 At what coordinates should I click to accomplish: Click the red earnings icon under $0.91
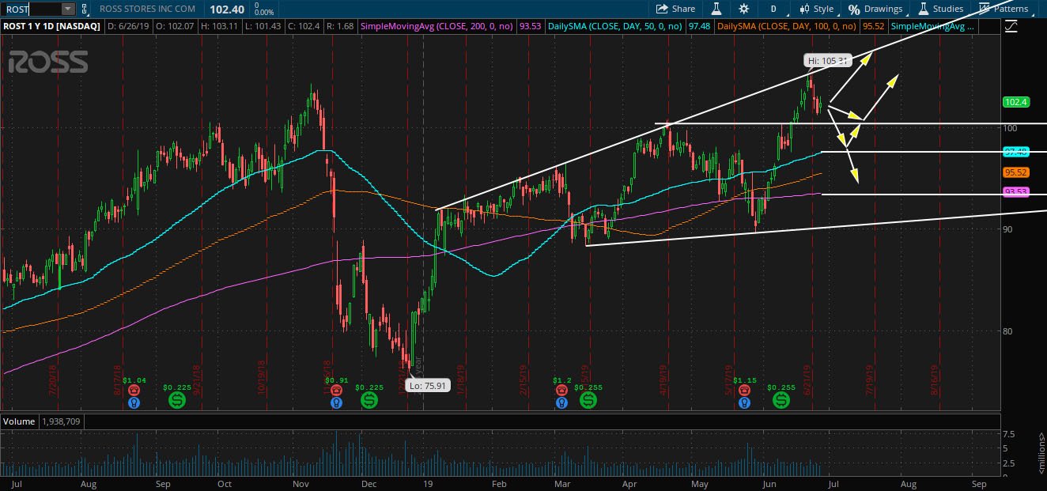[336, 390]
